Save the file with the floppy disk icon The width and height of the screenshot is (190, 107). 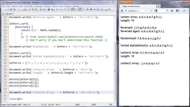click(11, 10)
